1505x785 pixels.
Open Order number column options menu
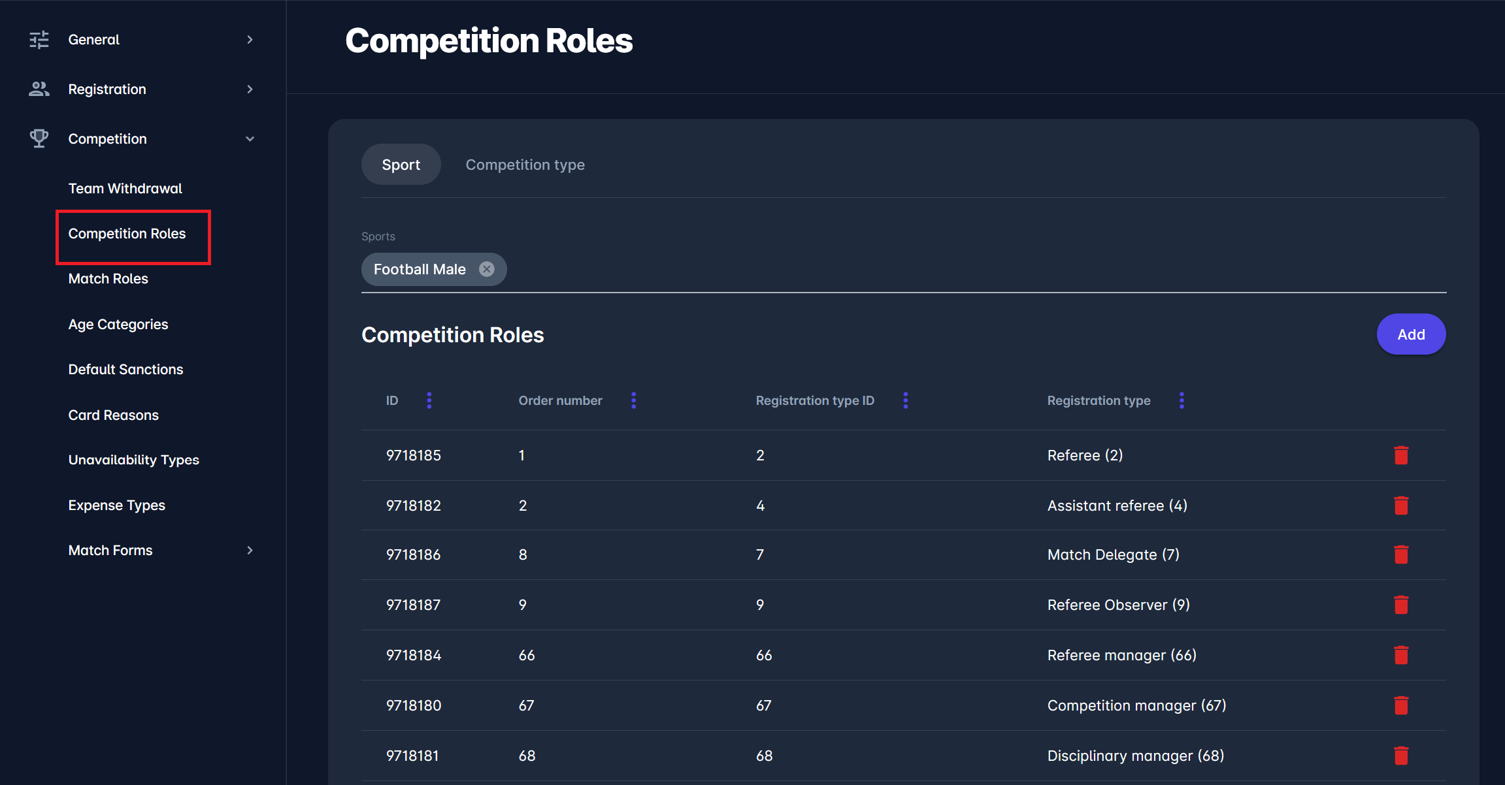pyautogui.click(x=633, y=400)
